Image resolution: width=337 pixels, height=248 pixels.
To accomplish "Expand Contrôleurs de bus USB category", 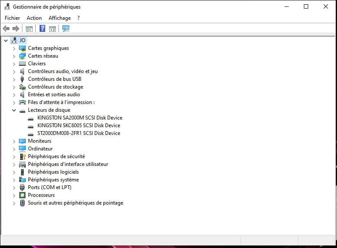I will click(x=14, y=80).
